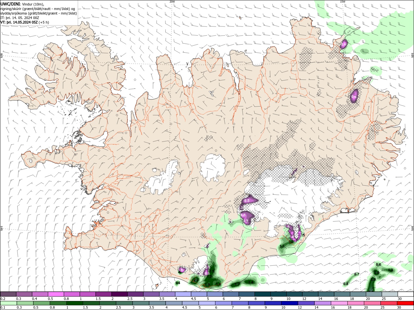Click the '1.9' precipitation value on south coast
This screenshot has height=310, width=414.
tap(207, 284)
